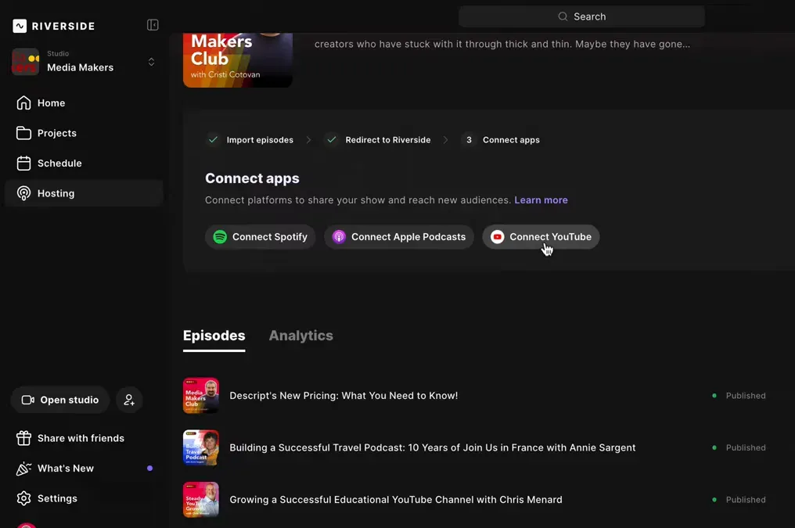Click the Spotify icon in Connect Spotify
The image size is (795, 528).
point(220,236)
